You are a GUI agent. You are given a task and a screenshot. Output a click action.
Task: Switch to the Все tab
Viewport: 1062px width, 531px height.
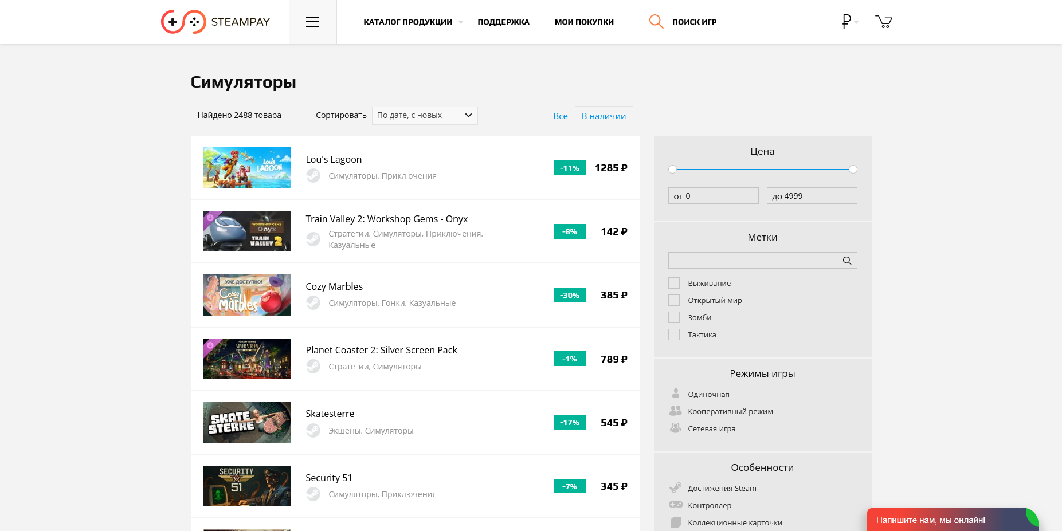click(x=561, y=116)
